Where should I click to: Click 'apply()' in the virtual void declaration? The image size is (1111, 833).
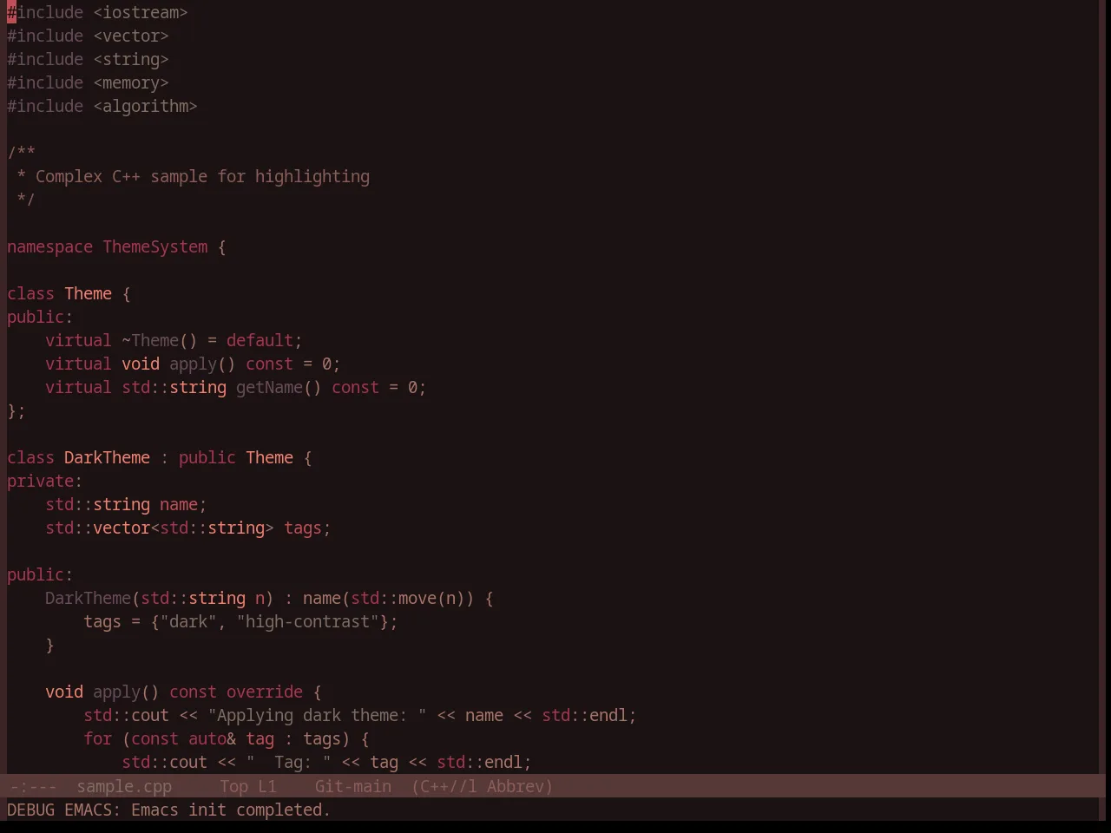[x=202, y=364]
